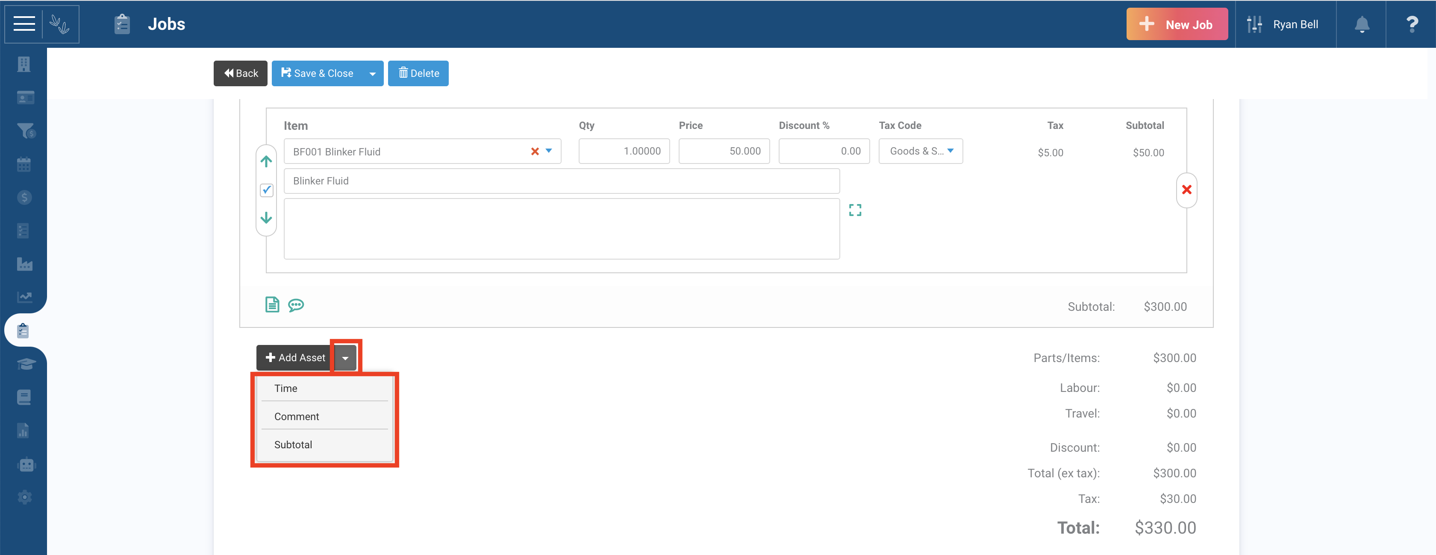Viewport: 1436px width, 555px height.
Task: Open the robot icon in sidebar
Action: 27,464
